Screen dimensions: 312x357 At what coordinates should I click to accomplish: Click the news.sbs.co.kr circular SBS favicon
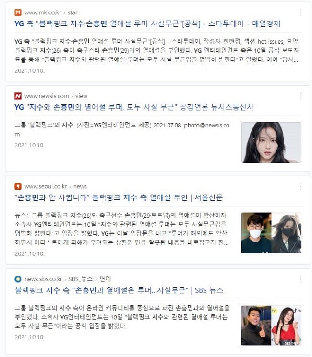(18, 279)
